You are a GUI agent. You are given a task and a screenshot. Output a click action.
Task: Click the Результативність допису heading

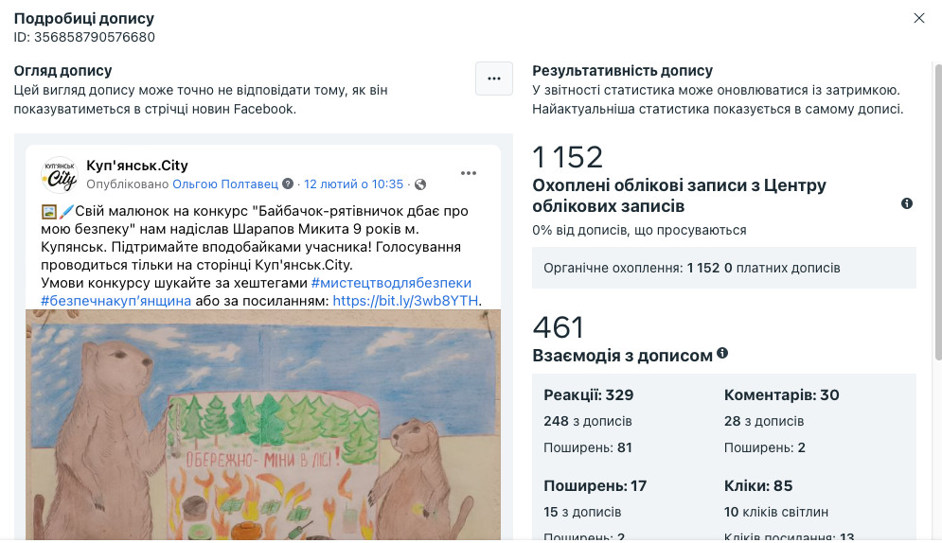point(622,71)
